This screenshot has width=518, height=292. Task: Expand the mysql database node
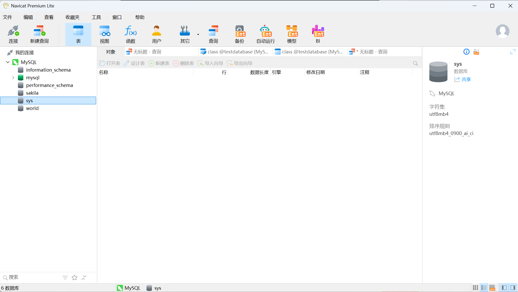point(13,77)
